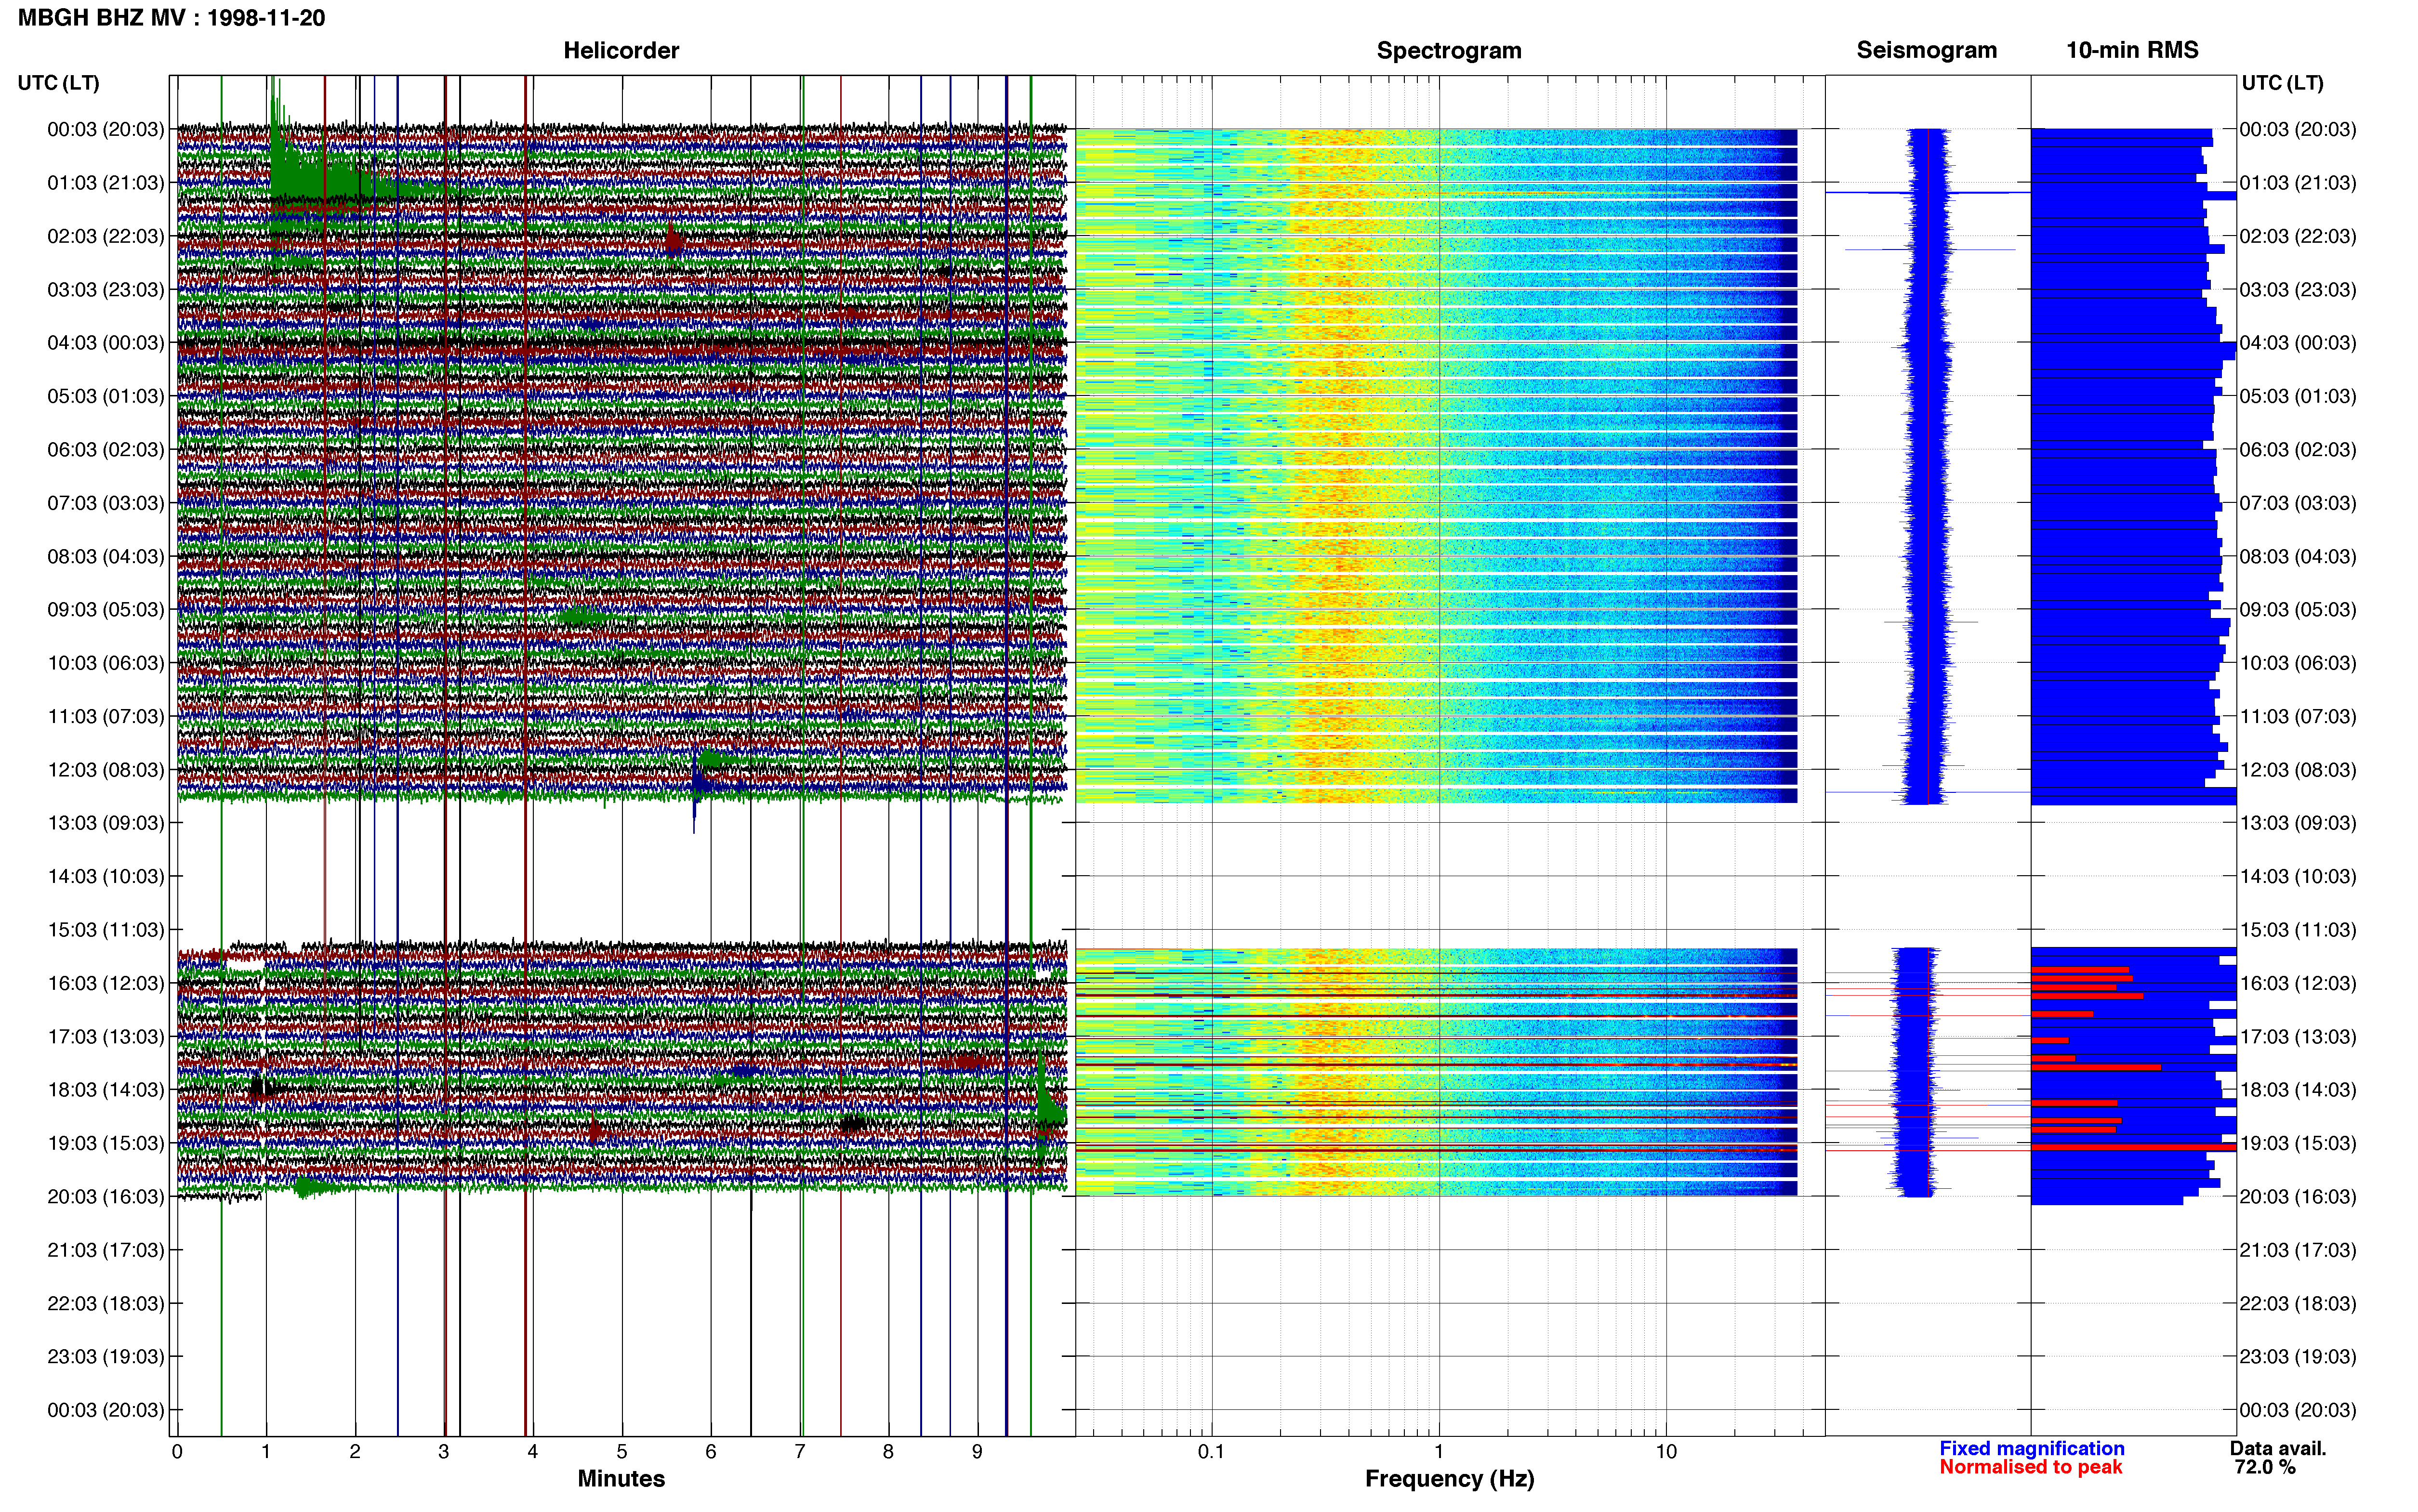Click "04:03 (00:03)" on the helicorder time axis
The width and height of the screenshot is (2418, 1512).
click(105, 343)
